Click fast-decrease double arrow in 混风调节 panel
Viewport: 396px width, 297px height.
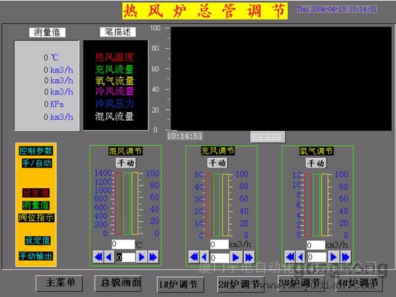coord(98,257)
